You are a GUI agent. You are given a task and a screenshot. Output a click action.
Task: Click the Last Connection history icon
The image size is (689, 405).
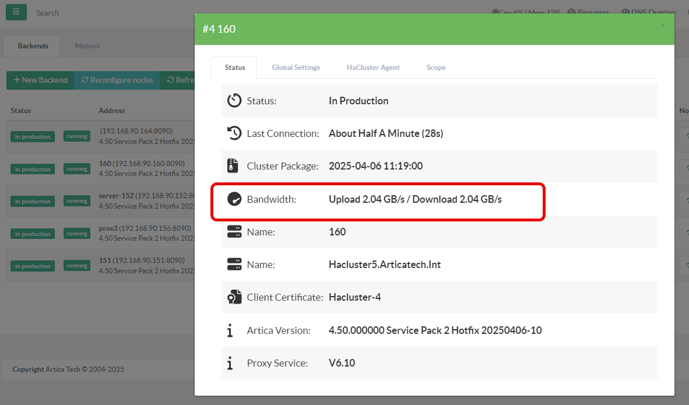(x=234, y=133)
